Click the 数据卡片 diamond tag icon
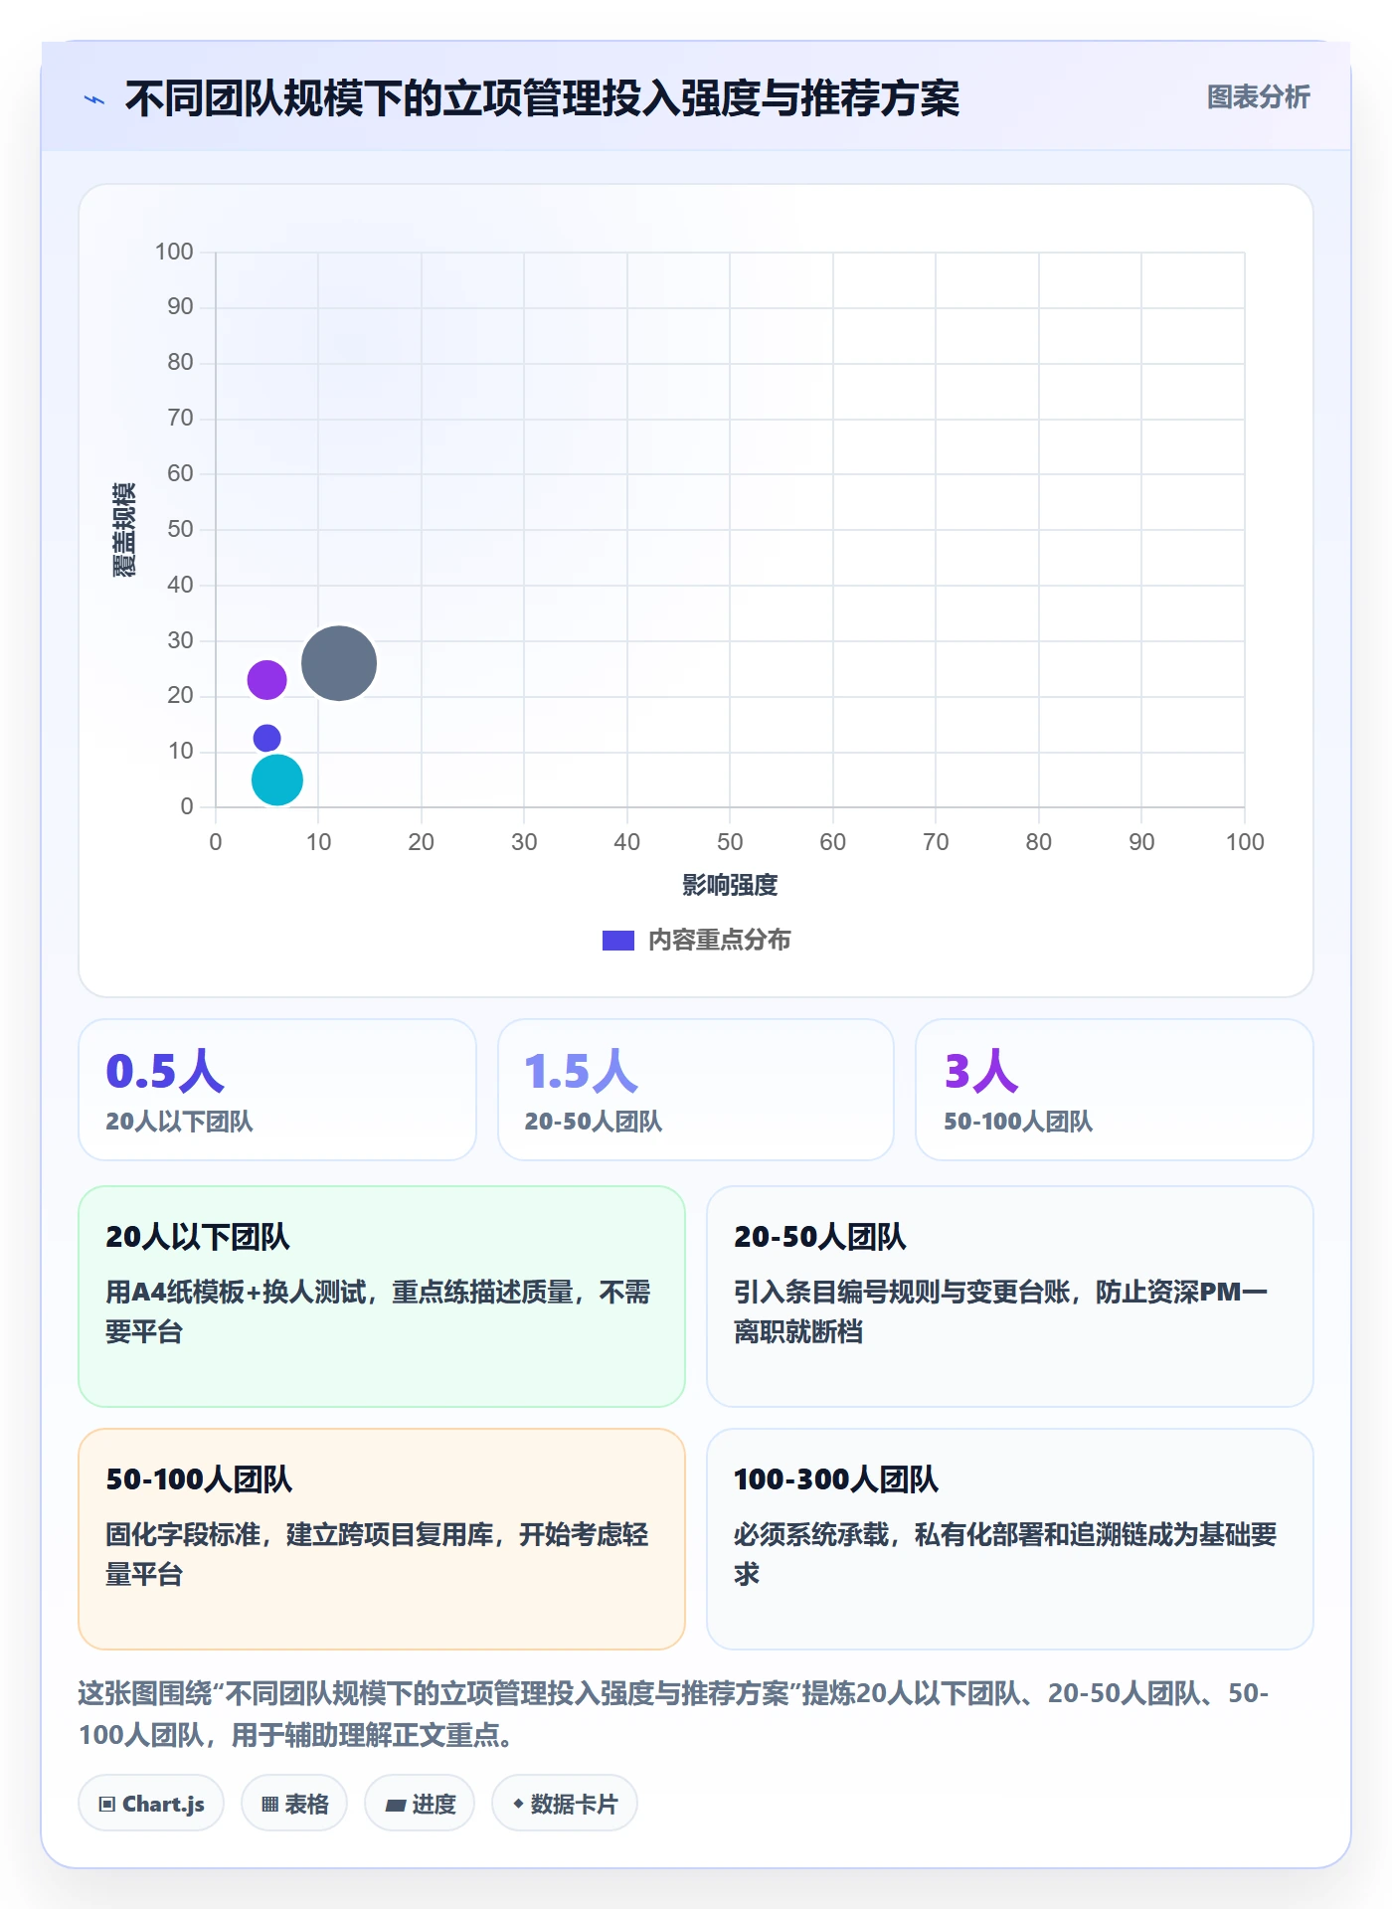The image size is (1392, 1909). coord(518,1804)
